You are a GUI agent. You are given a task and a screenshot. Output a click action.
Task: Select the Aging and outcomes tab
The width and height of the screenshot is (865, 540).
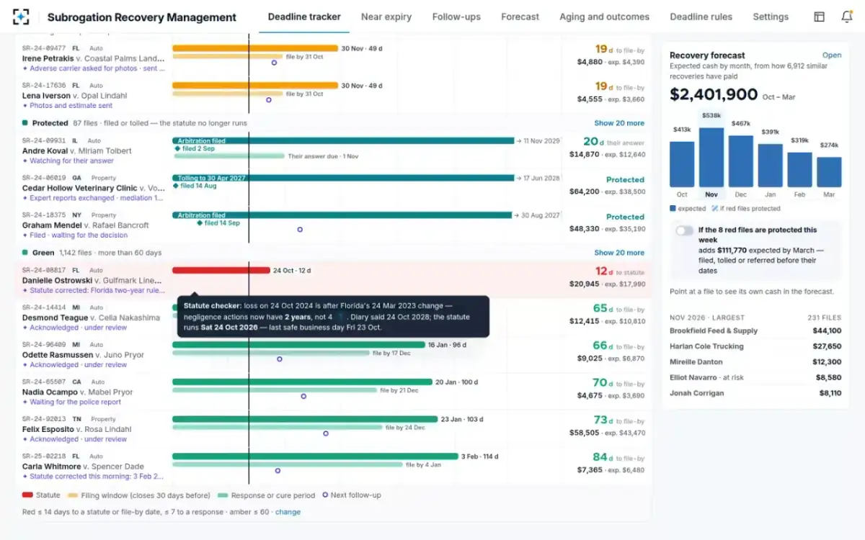604,17
